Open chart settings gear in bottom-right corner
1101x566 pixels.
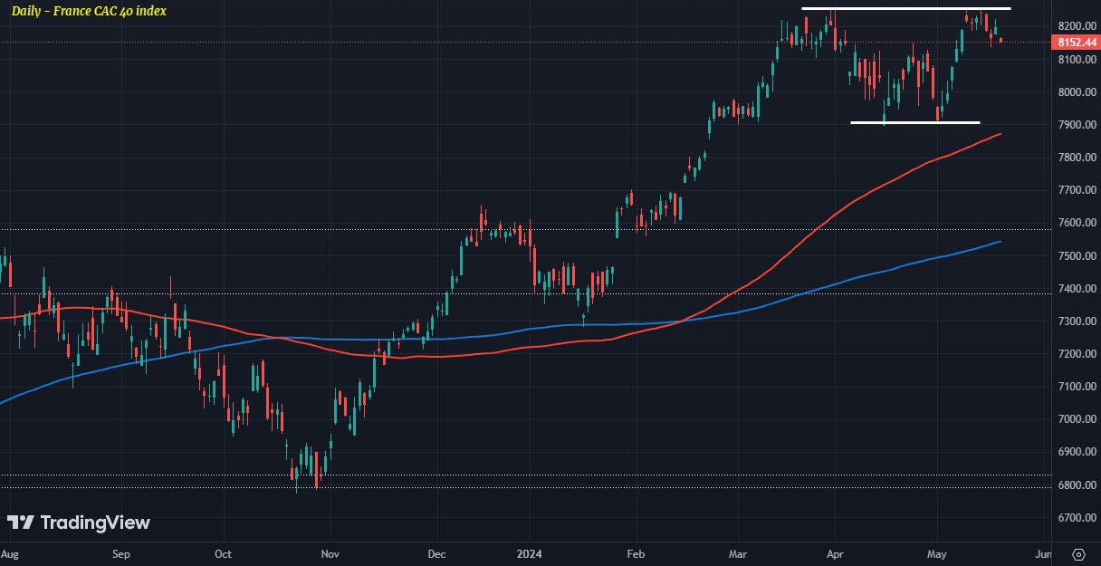pos(1078,553)
